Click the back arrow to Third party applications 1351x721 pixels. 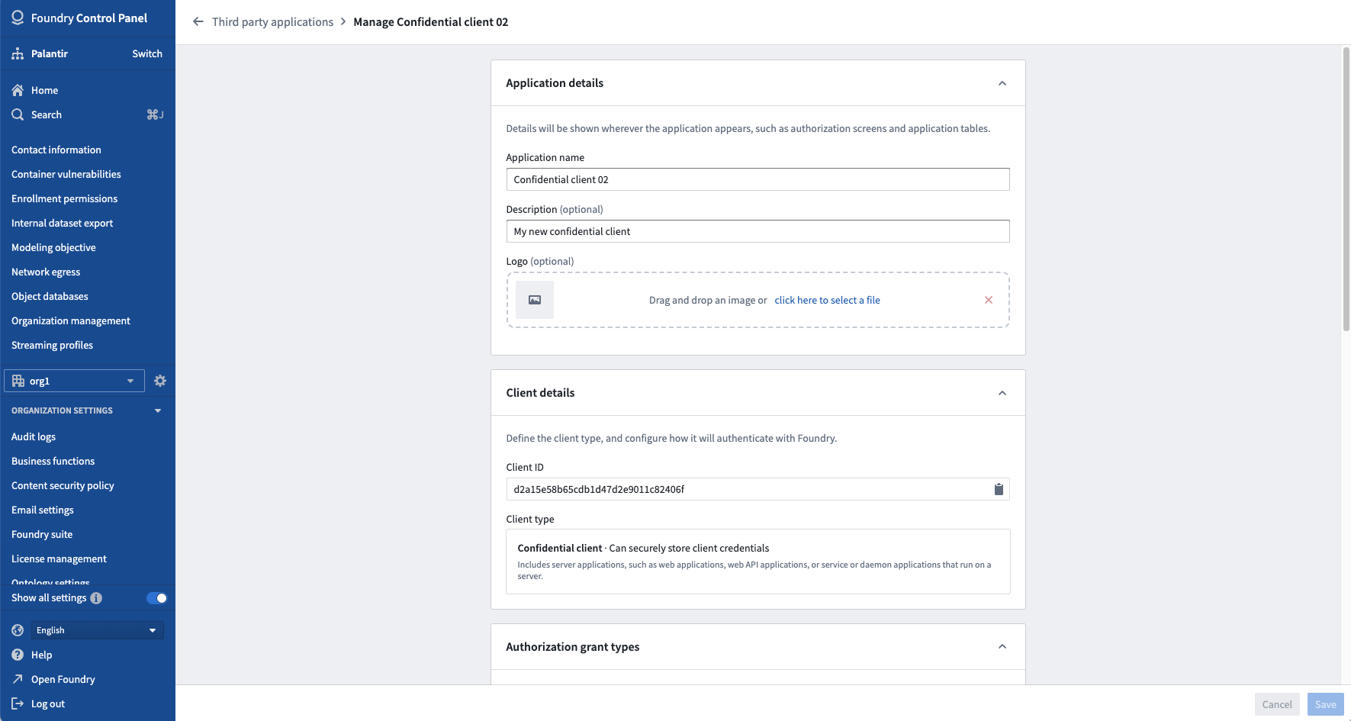(198, 21)
